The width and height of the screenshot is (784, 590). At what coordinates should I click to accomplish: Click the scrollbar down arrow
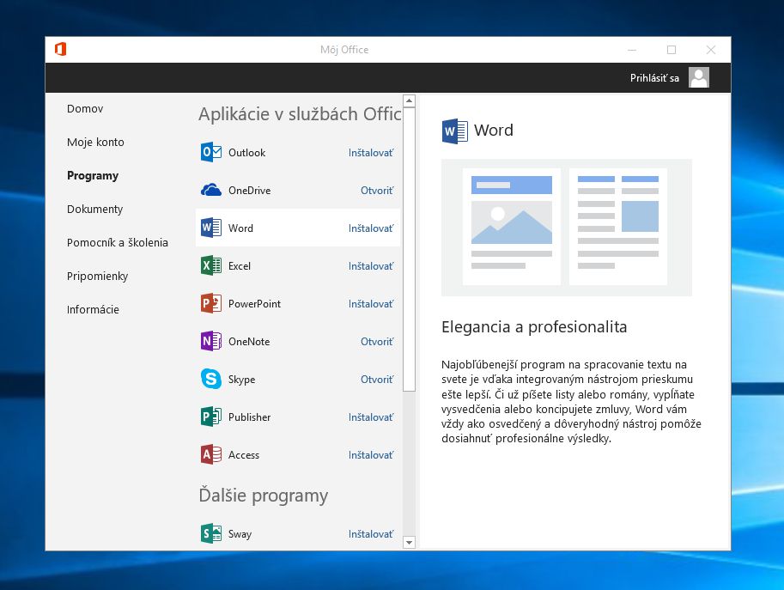click(409, 542)
